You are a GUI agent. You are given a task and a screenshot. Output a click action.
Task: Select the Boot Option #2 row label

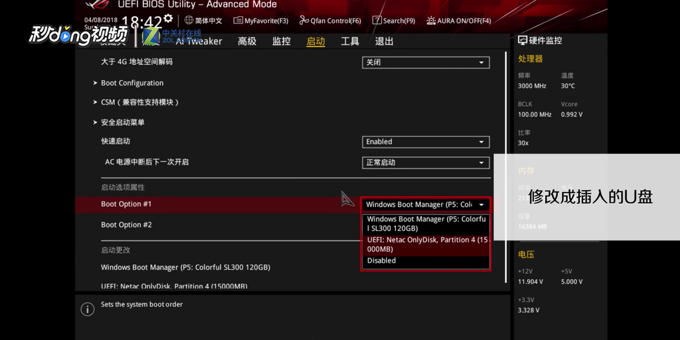pos(126,224)
